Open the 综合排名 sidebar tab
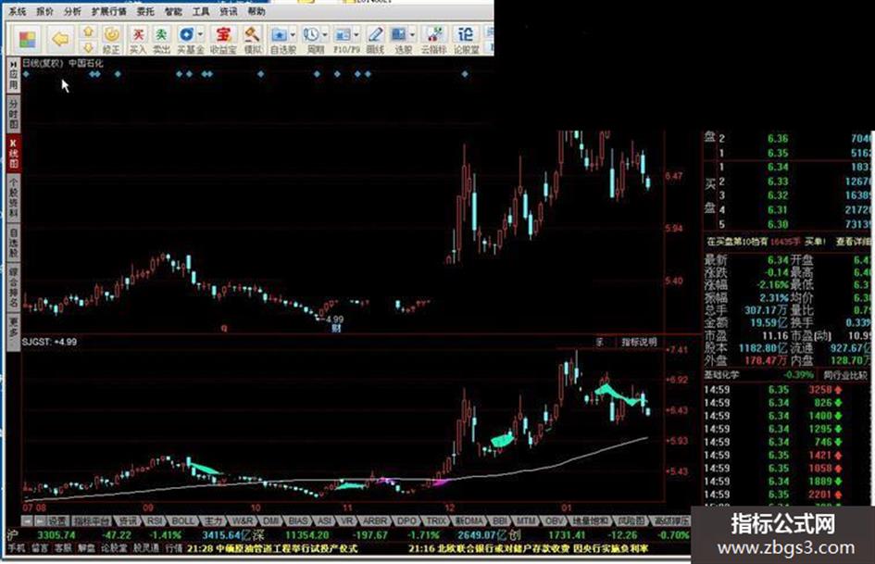The image size is (875, 564). (x=13, y=288)
